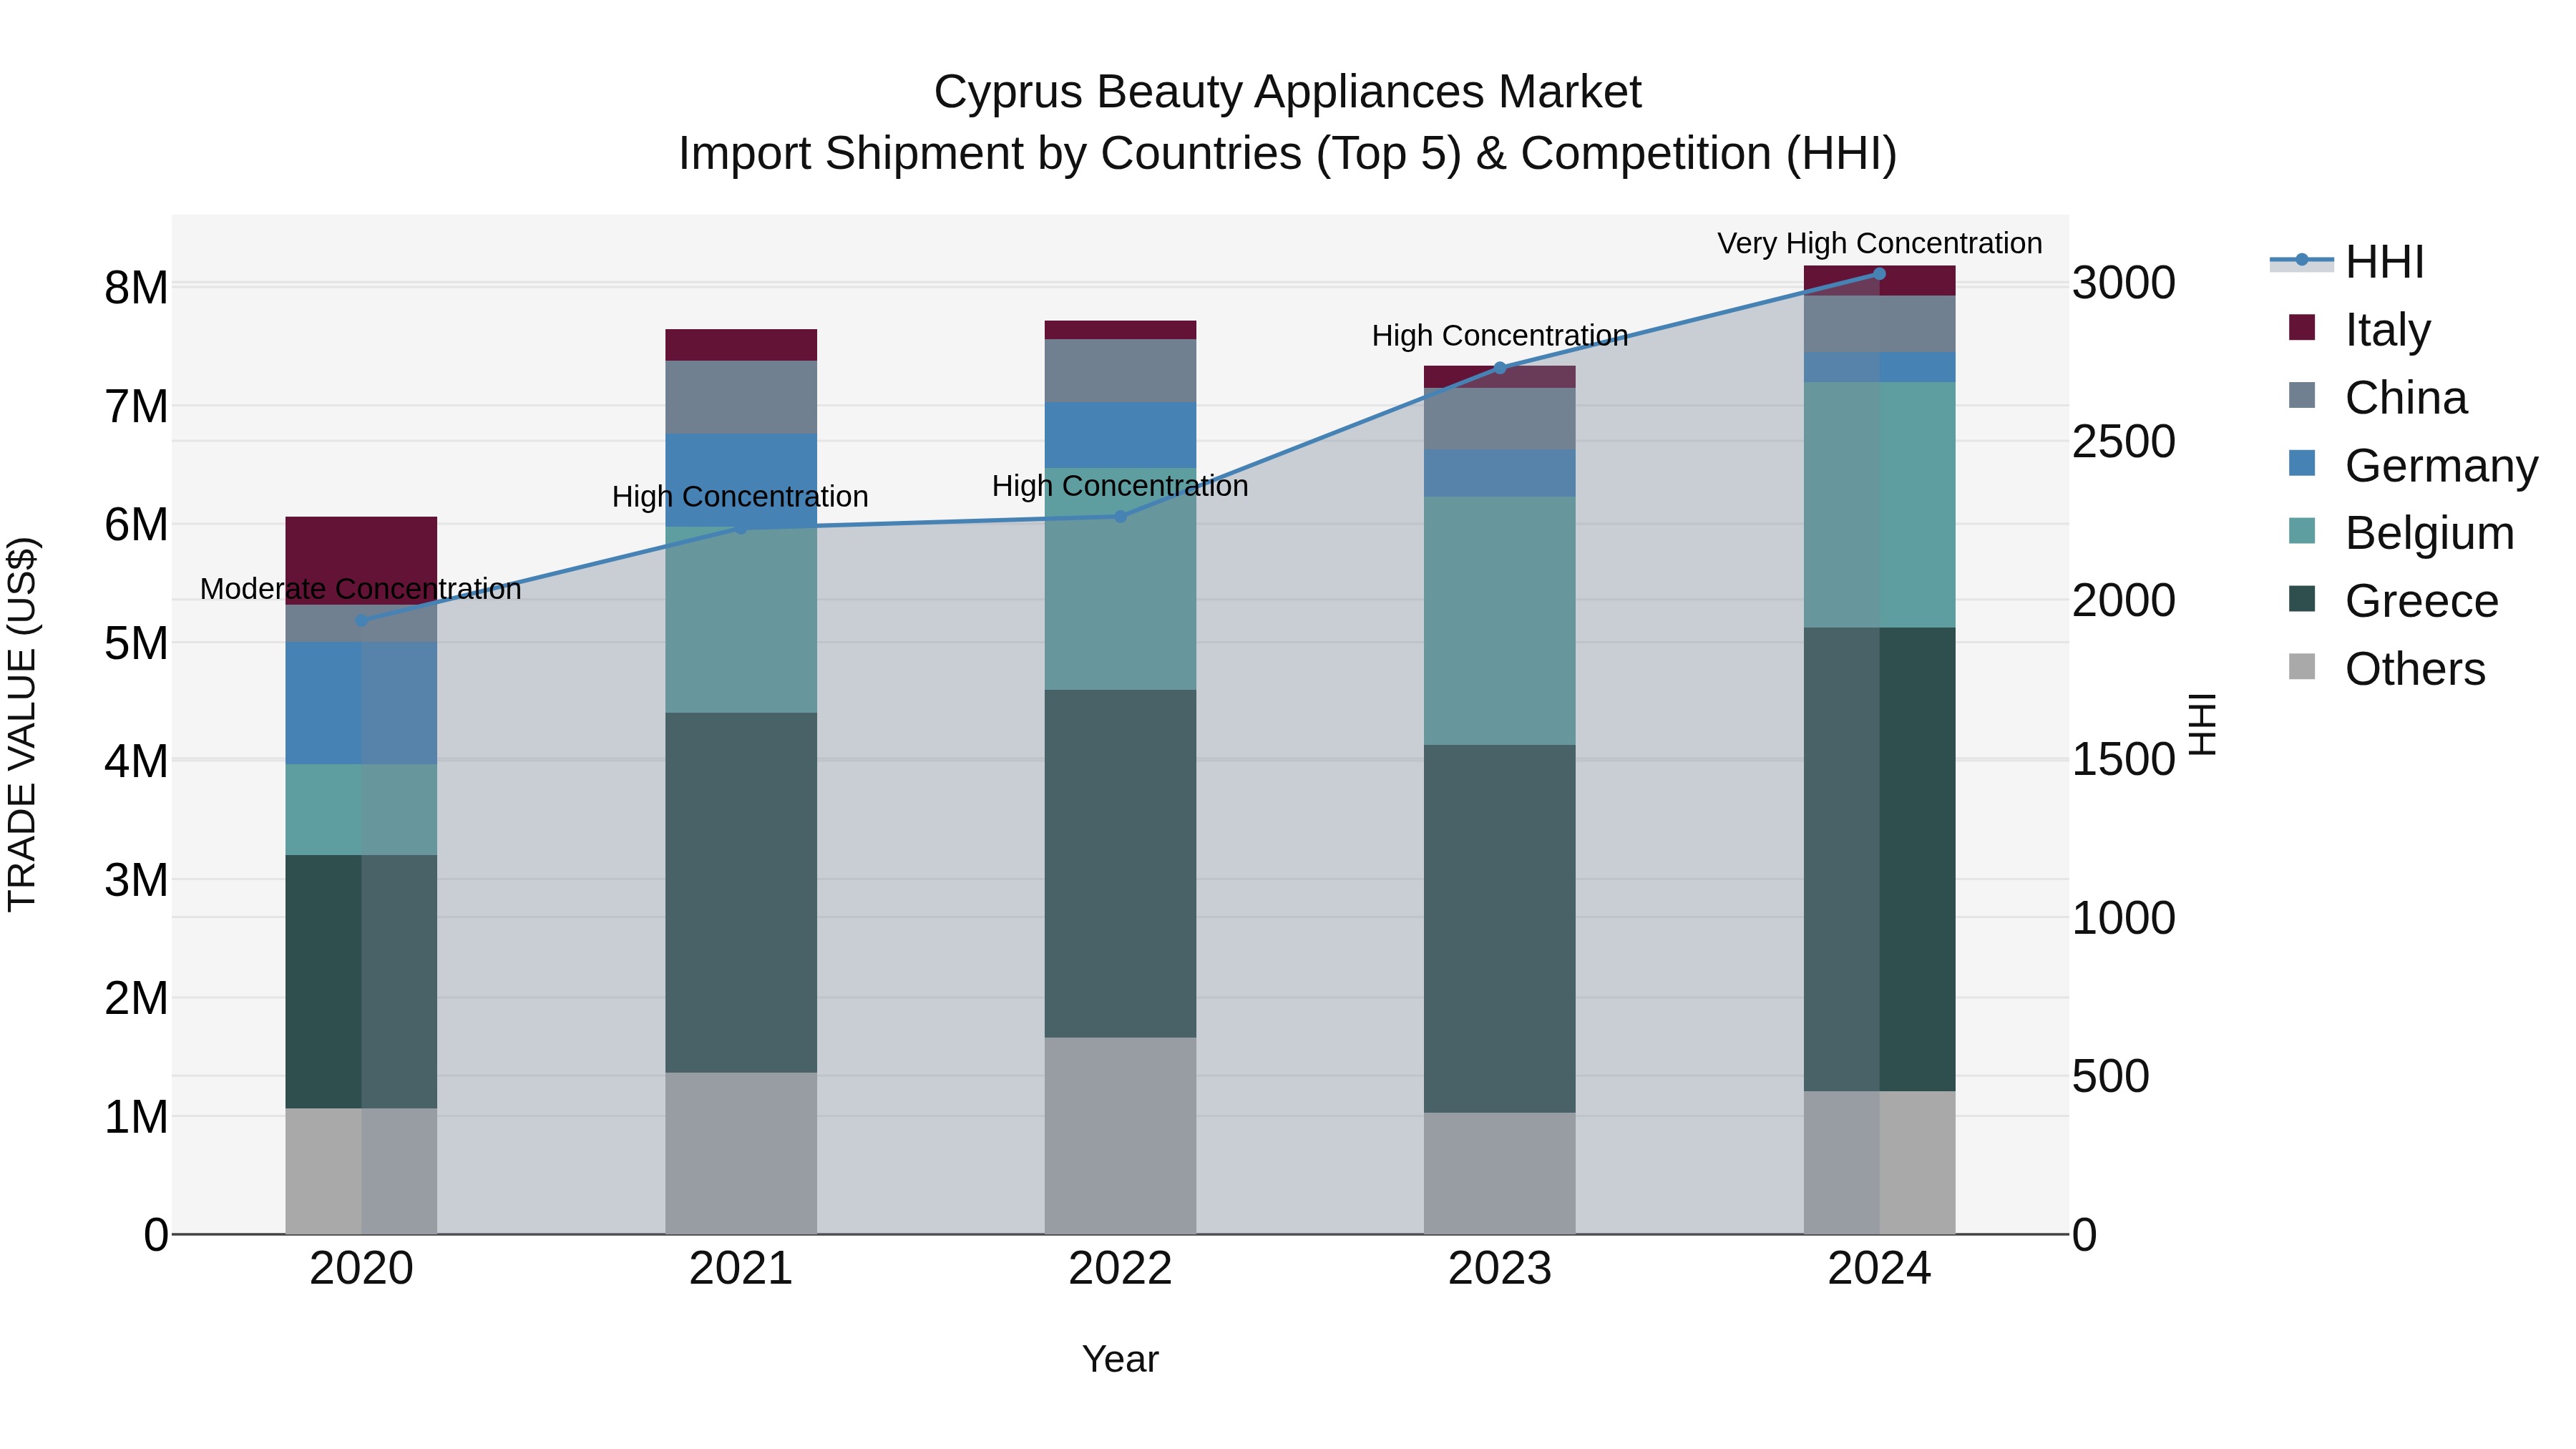Click the 2021 HHI data point
Image resolution: width=2576 pixels, height=1449 pixels.
[741, 528]
